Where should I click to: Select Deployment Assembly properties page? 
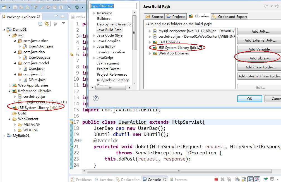coord(114,24)
